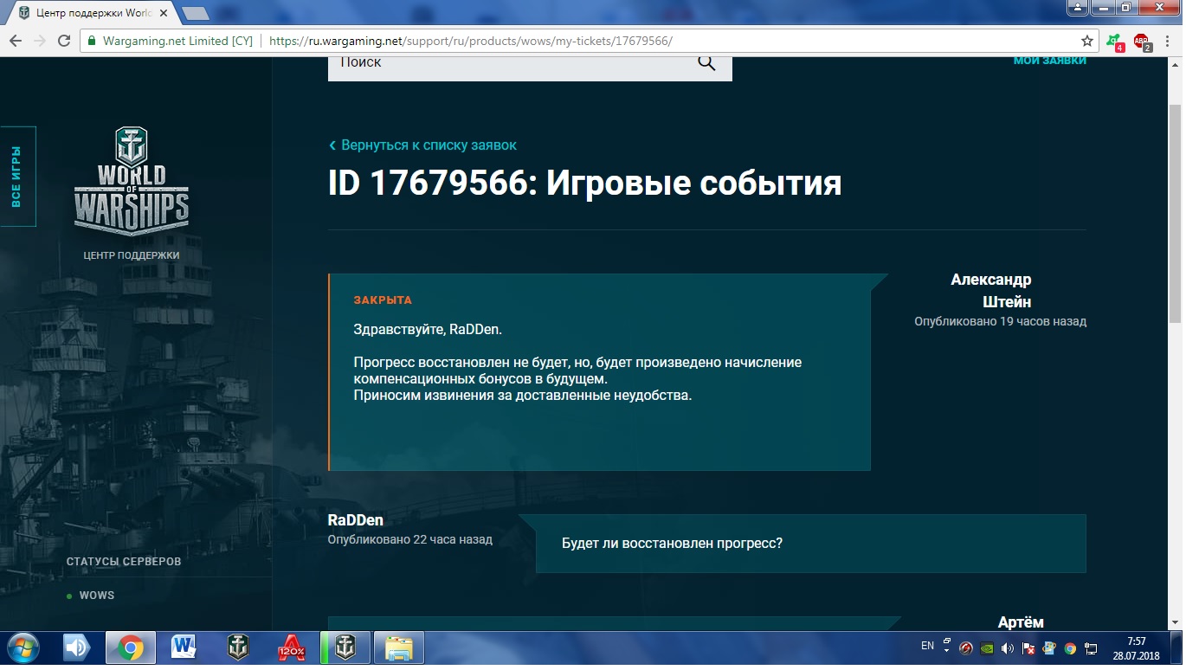1186x670 pixels.
Task: Open Windows Start button
Action: pos(22,647)
